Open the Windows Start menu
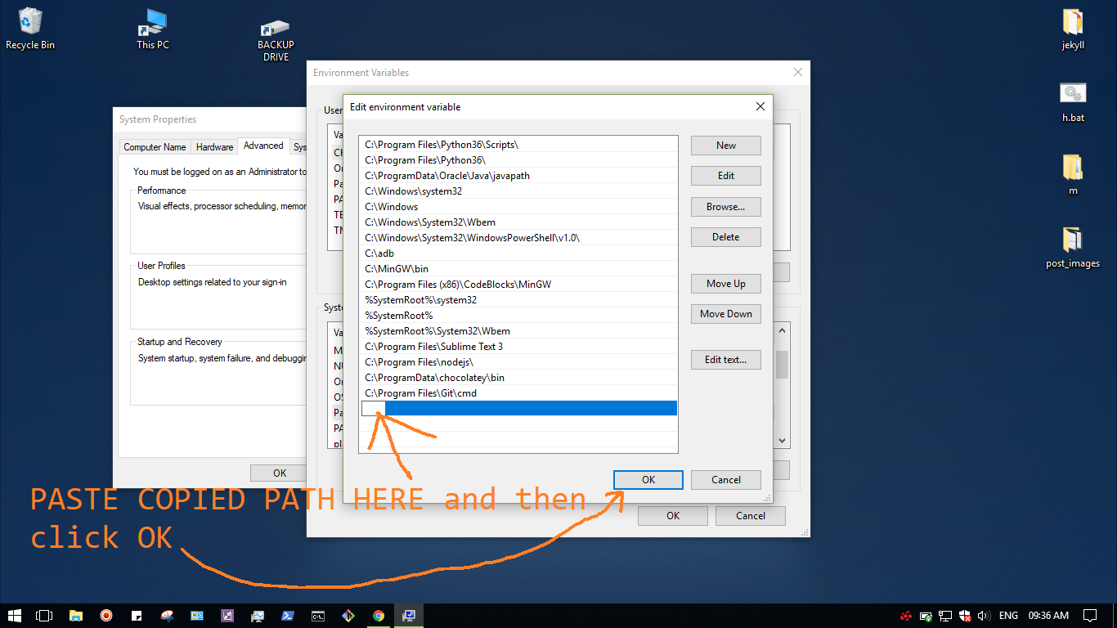 [15, 616]
